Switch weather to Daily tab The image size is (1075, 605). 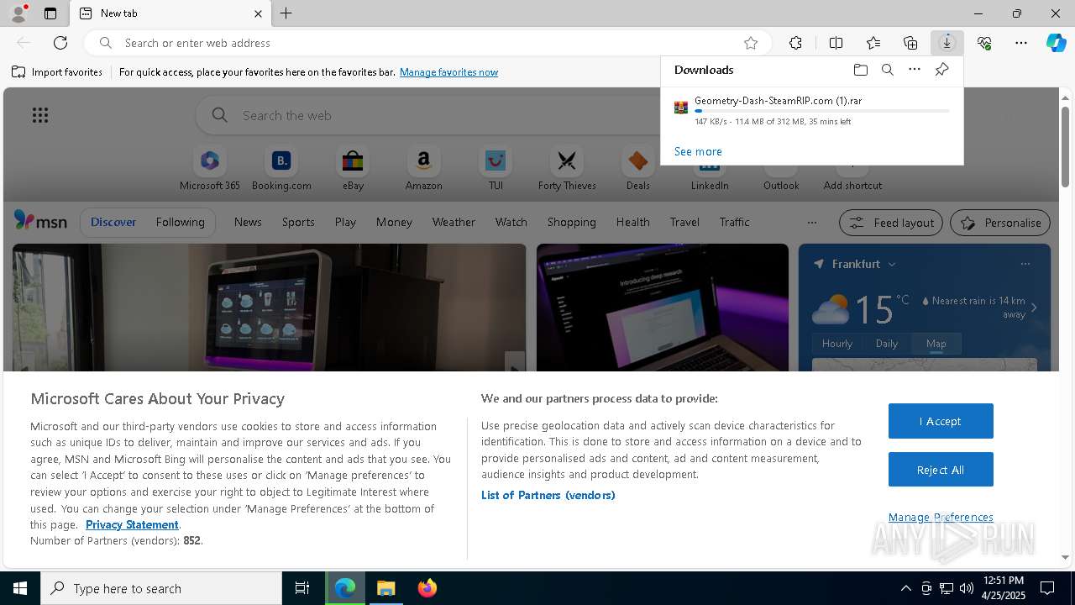(x=887, y=343)
